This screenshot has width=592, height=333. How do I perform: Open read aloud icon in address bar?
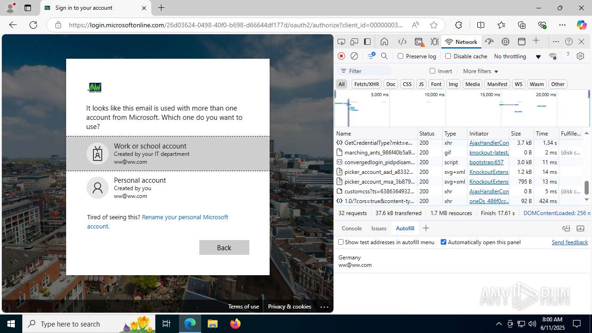(x=415, y=25)
